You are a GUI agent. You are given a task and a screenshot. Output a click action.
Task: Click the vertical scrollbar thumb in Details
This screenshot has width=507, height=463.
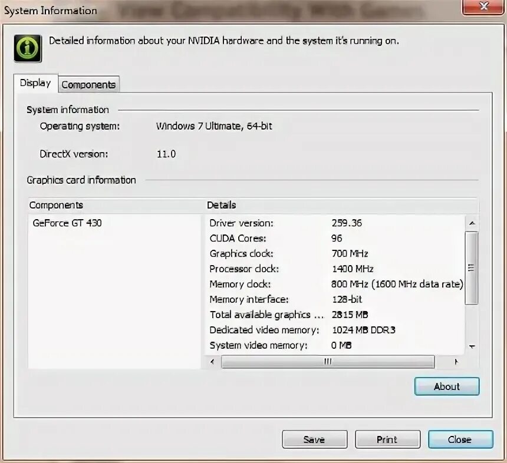point(472,267)
